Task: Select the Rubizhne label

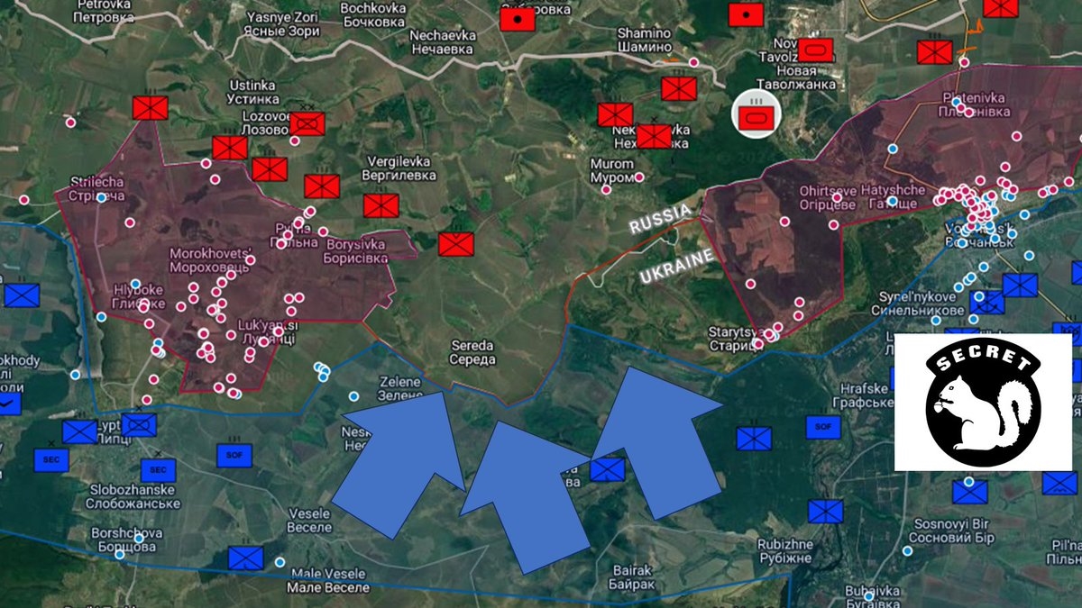Action: pos(784,551)
